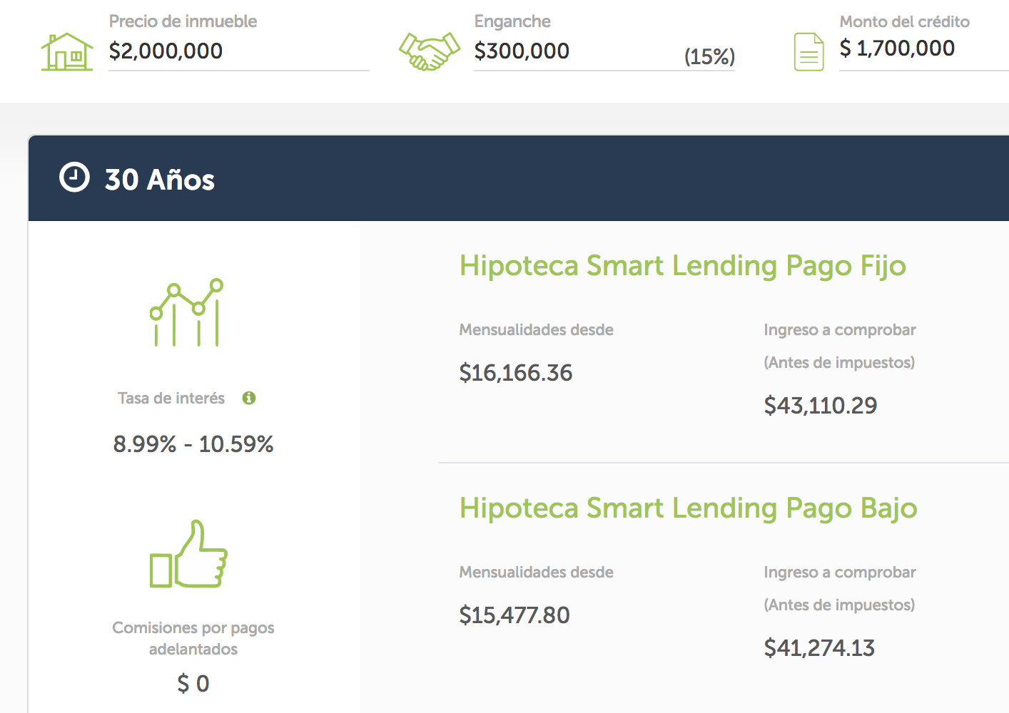This screenshot has height=713, width=1009.
Task: Click the clock icon next to 30 Años
Action: (x=74, y=178)
